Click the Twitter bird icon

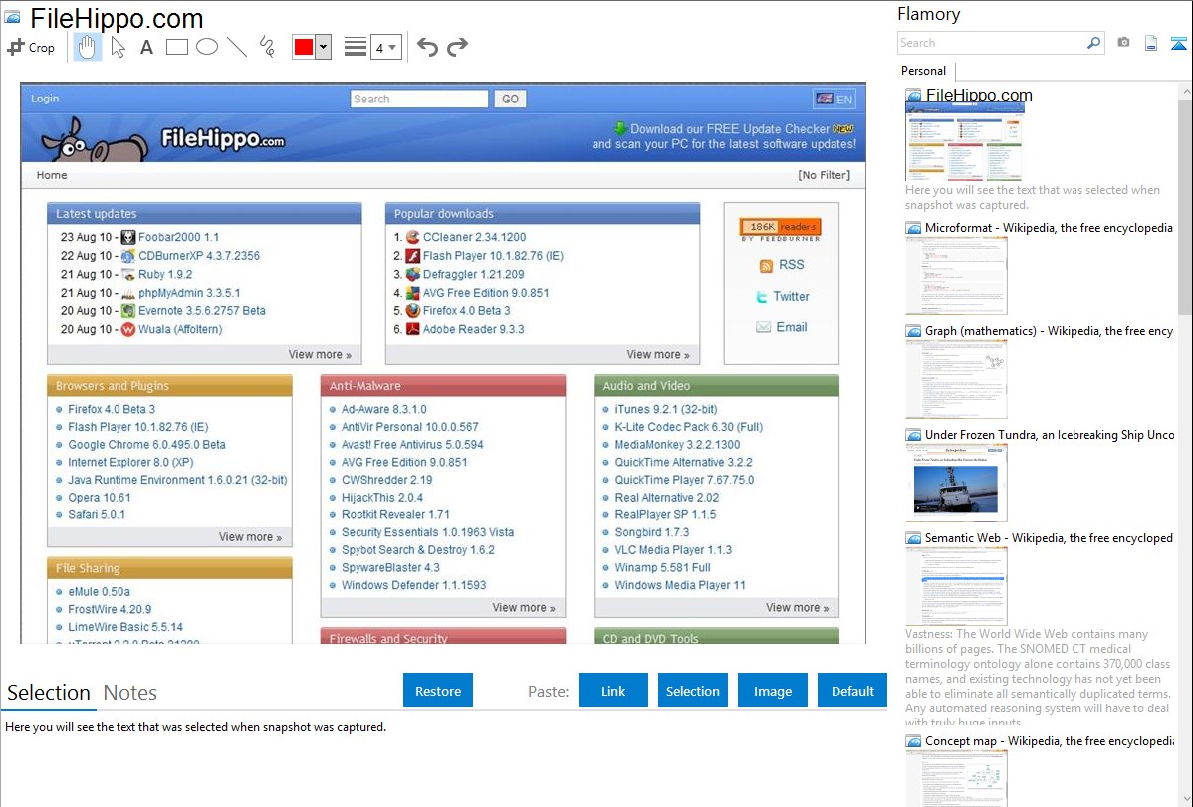[x=762, y=297]
